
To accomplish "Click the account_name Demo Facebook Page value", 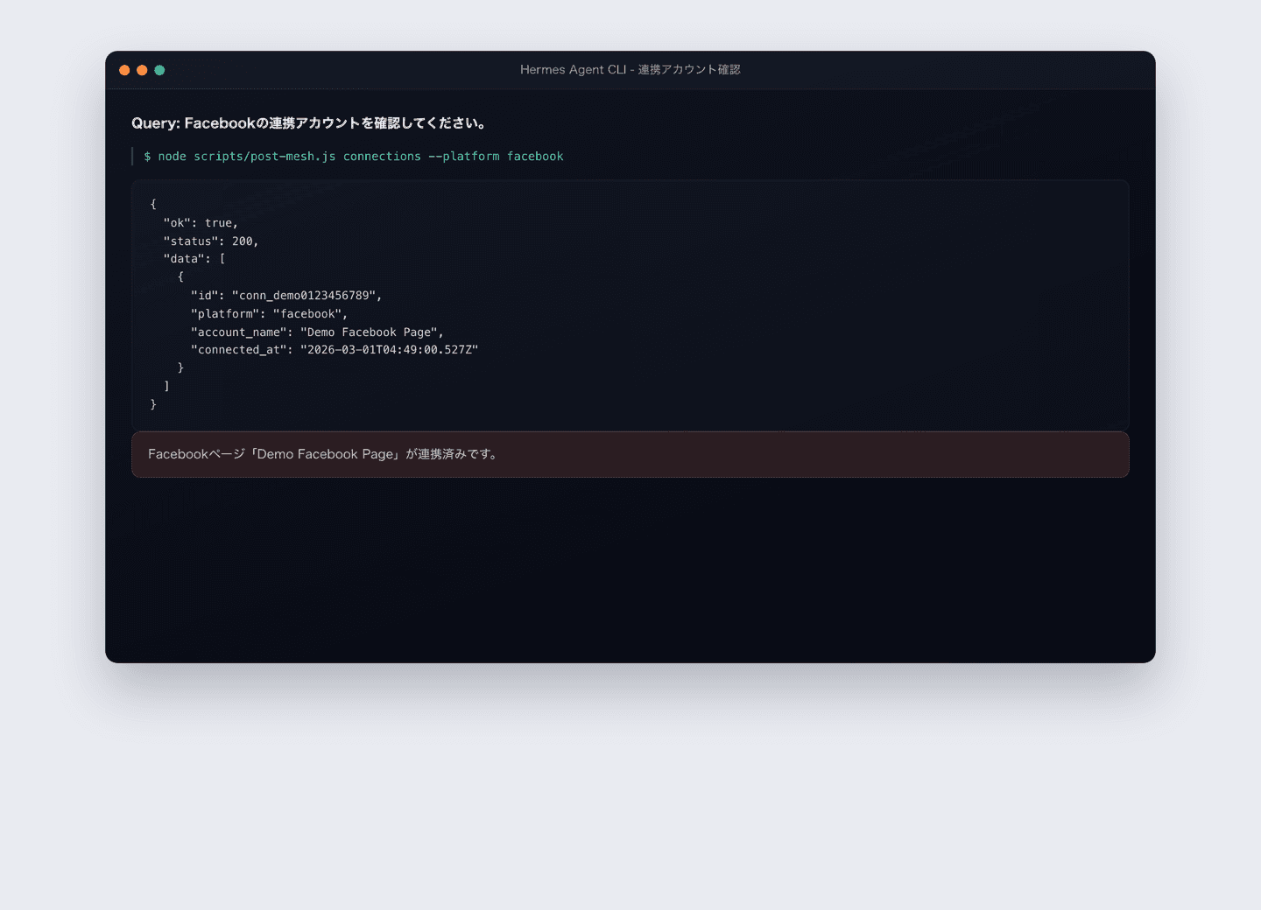I will pos(369,332).
